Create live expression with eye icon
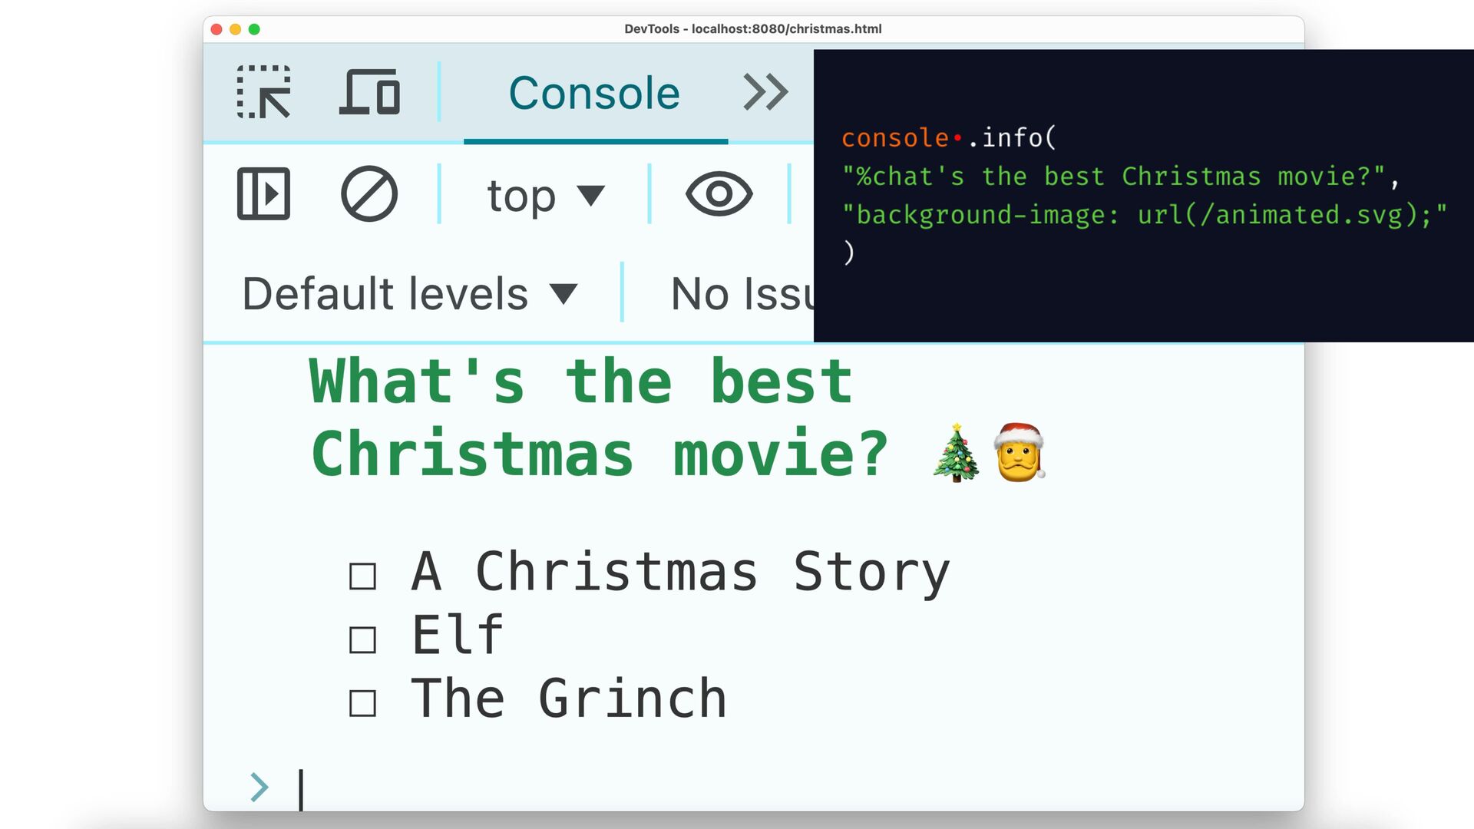Viewport: 1474px width, 829px height. tap(719, 193)
